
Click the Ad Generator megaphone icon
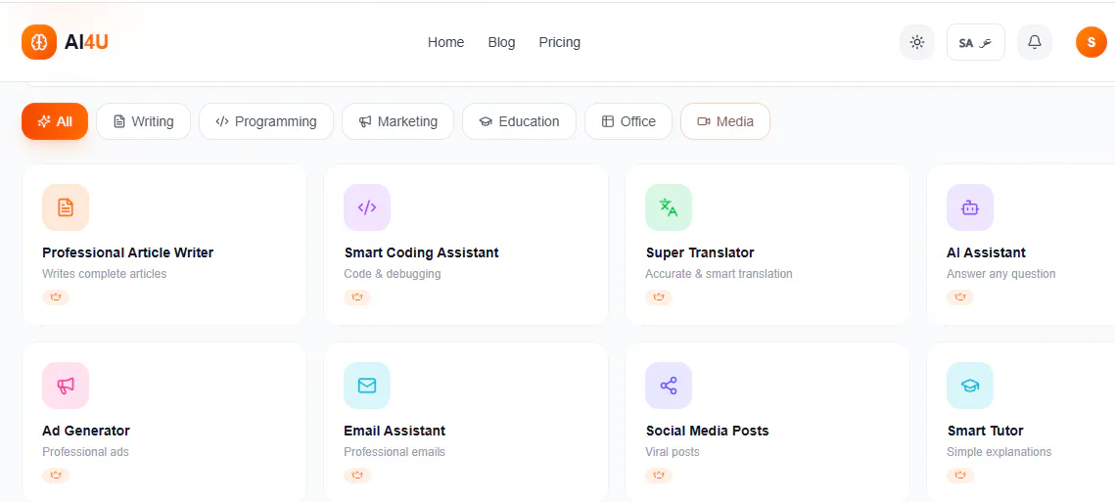[66, 386]
